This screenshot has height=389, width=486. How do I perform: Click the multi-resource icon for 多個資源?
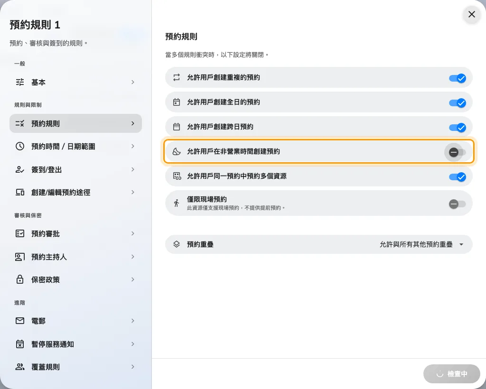pos(177,176)
